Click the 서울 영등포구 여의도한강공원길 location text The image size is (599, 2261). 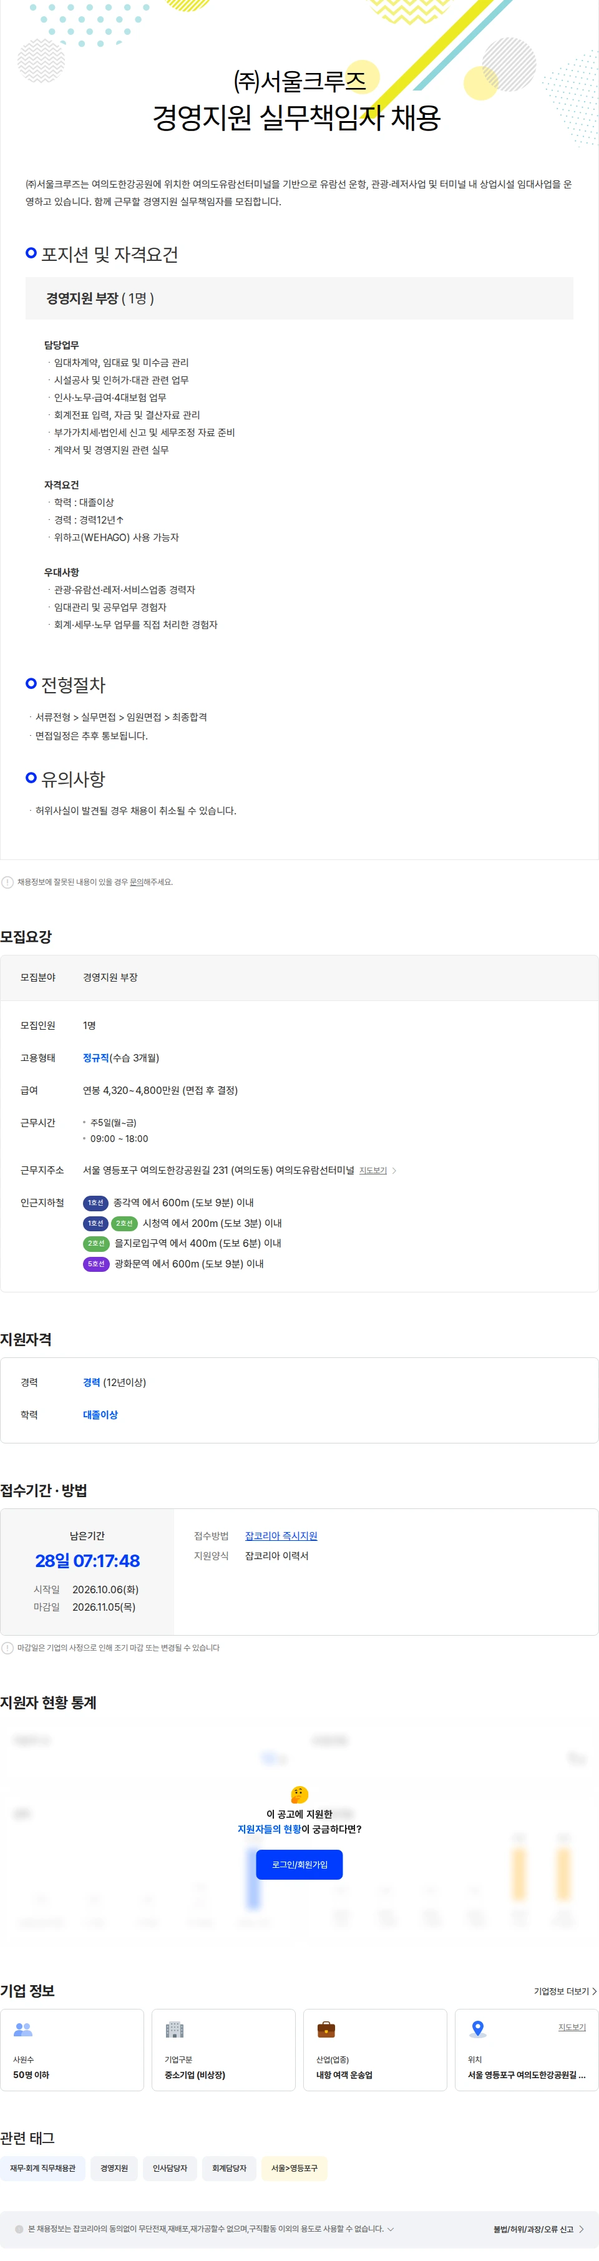(x=526, y=2076)
